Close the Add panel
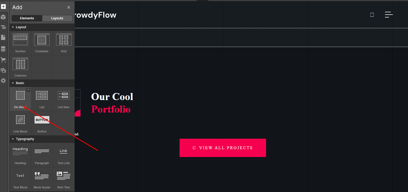The height and width of the screenshot is (192, 408). 69,7
